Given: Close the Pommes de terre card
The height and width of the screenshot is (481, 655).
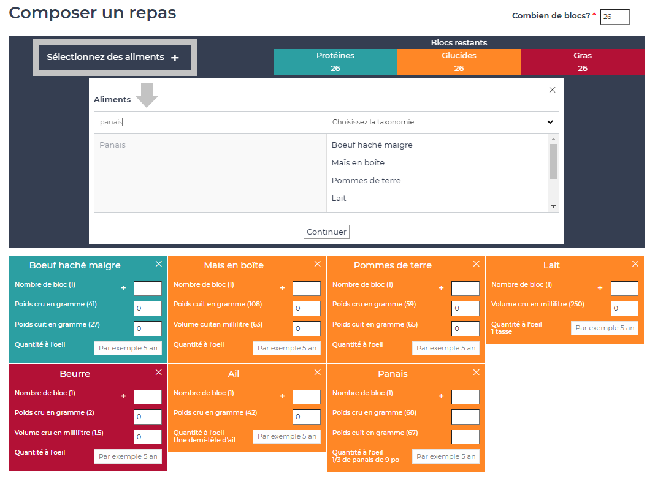Looking at the screenshot, I should click(477, 264).
